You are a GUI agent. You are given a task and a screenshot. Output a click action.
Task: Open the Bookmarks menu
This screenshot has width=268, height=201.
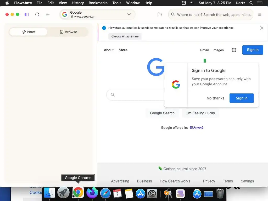(98, 3)
